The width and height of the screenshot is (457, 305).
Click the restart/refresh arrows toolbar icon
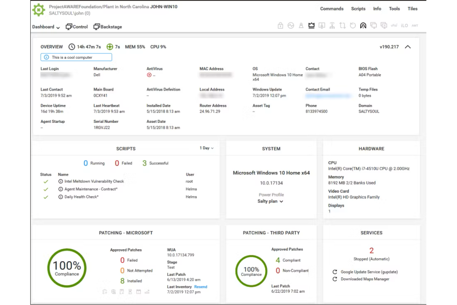click(x=342, y=25)
